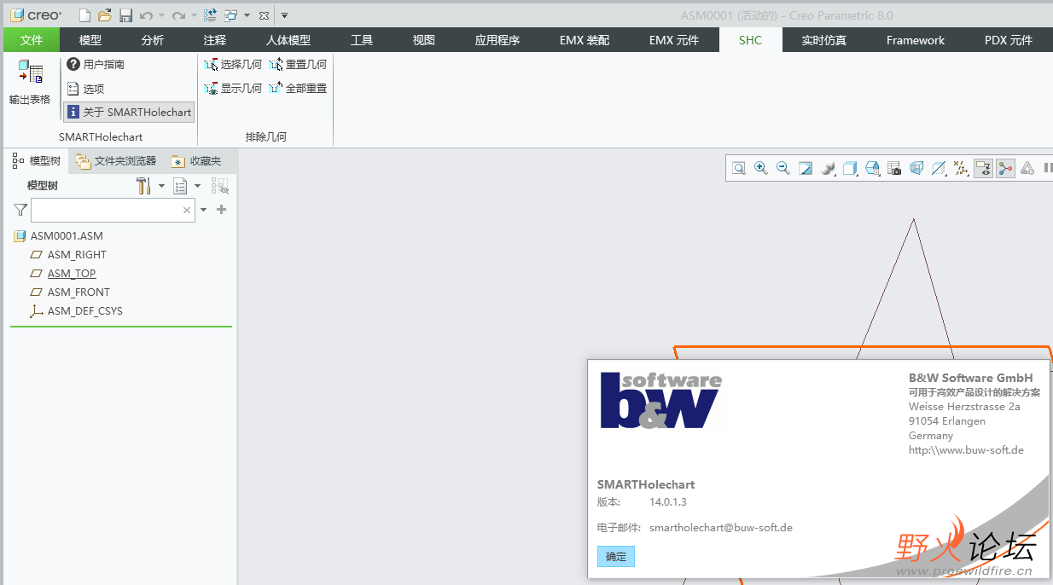1053x585 pixels.
Task: Click 选择几何 select geometry
Action: pos(233,64)
